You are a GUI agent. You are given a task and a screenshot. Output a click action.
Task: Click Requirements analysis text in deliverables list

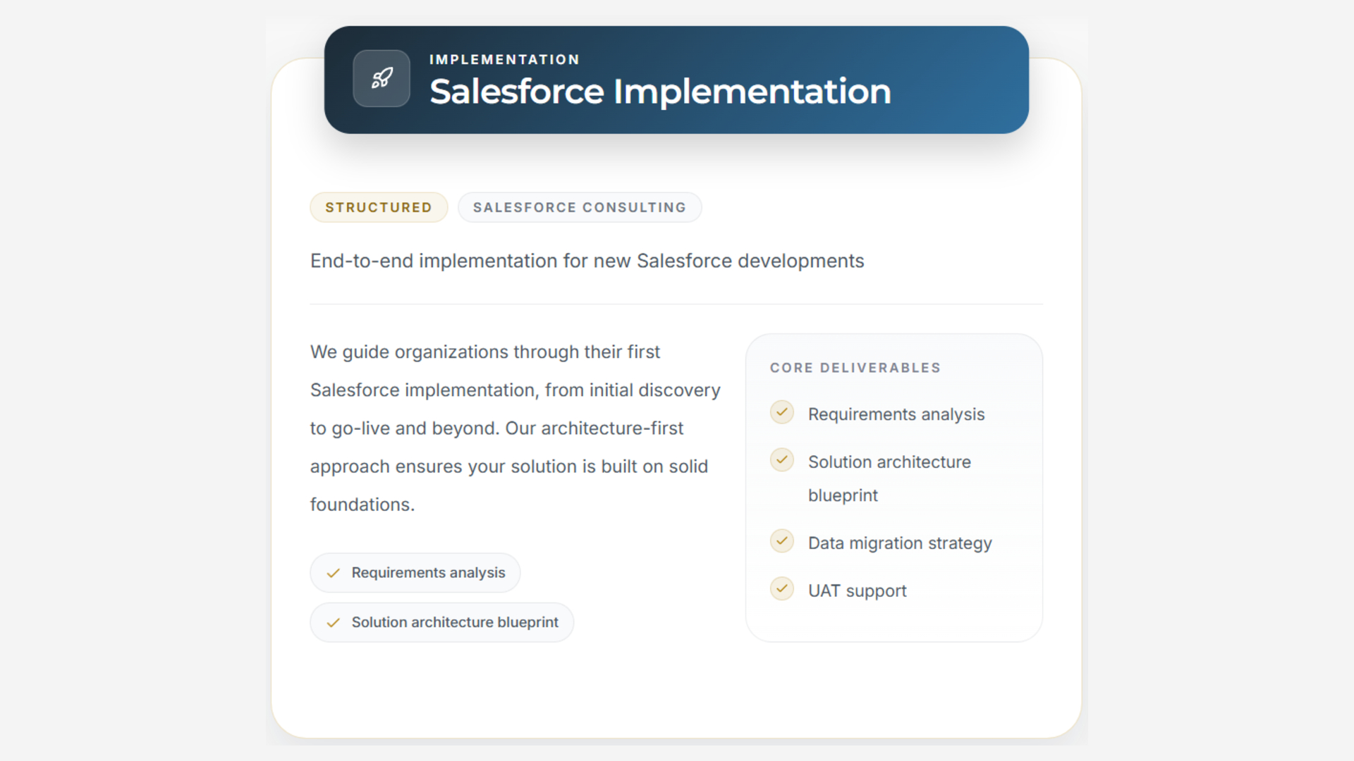tap(896, 414)
